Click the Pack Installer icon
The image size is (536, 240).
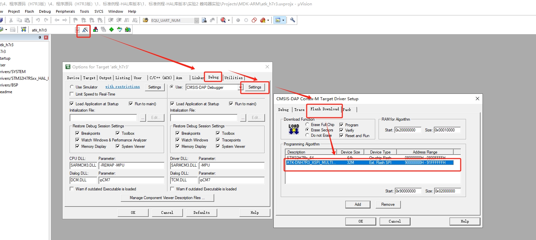(128, 29)
